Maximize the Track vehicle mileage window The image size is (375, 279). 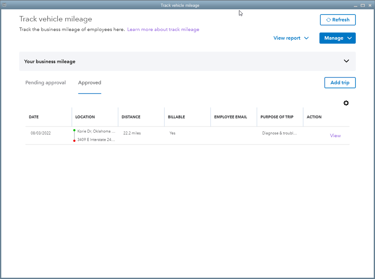click(x=362, y=5)
